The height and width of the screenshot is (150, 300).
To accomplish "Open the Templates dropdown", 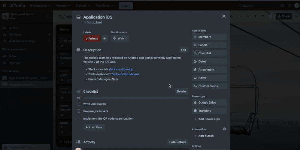I will [x=105, y=5].
